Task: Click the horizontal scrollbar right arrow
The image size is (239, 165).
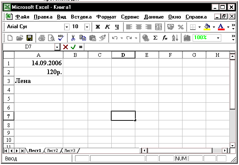Action: pos(225,151)
